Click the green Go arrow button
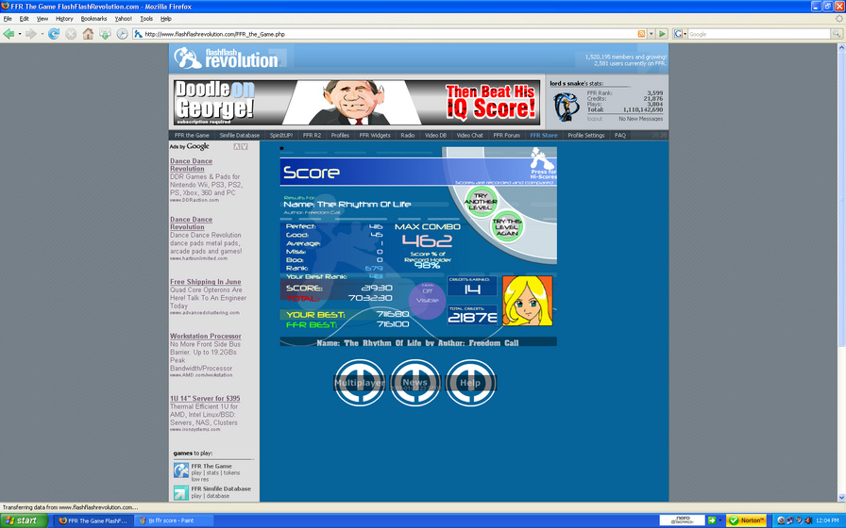Screen dimensions: 846x528 pyautogui.click(x=663, y=34)
